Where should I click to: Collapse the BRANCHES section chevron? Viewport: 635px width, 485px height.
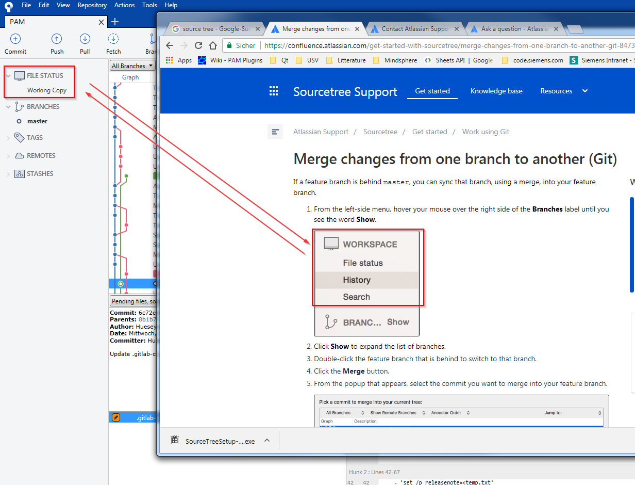[8, 107]
